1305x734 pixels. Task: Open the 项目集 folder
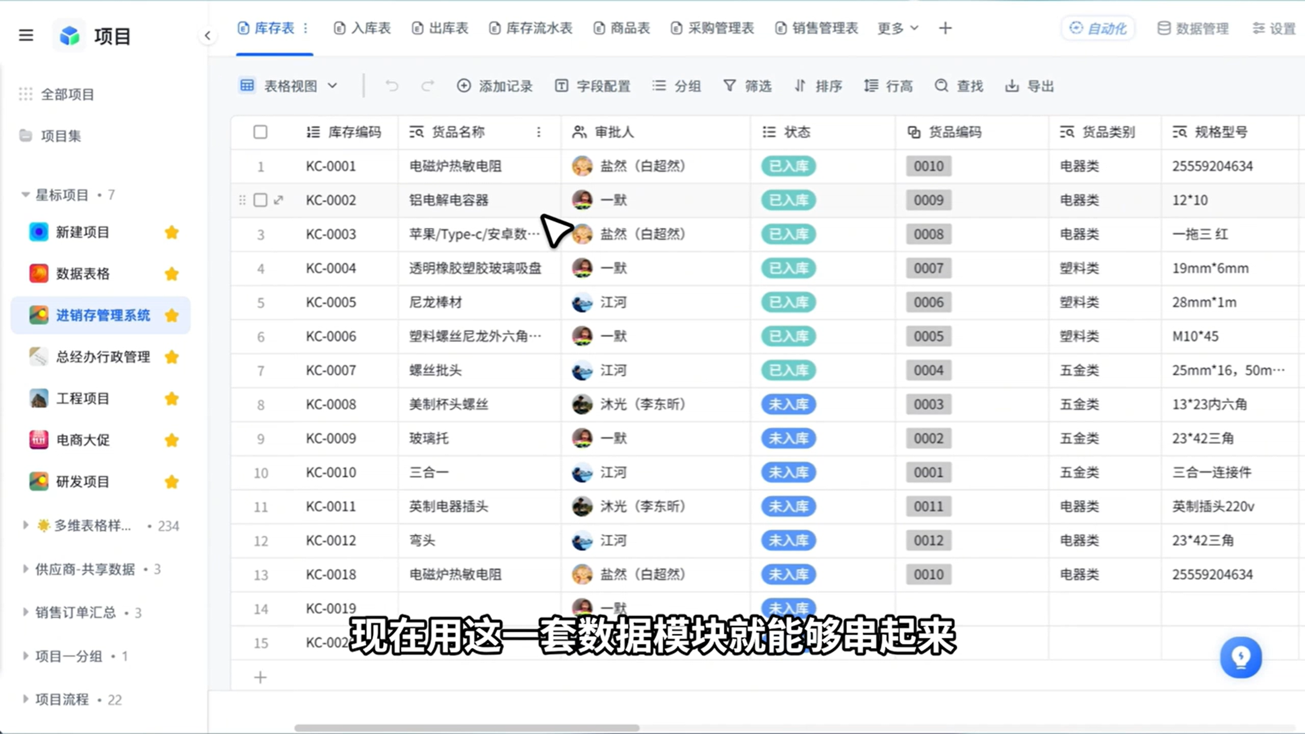tap(50, 136)
